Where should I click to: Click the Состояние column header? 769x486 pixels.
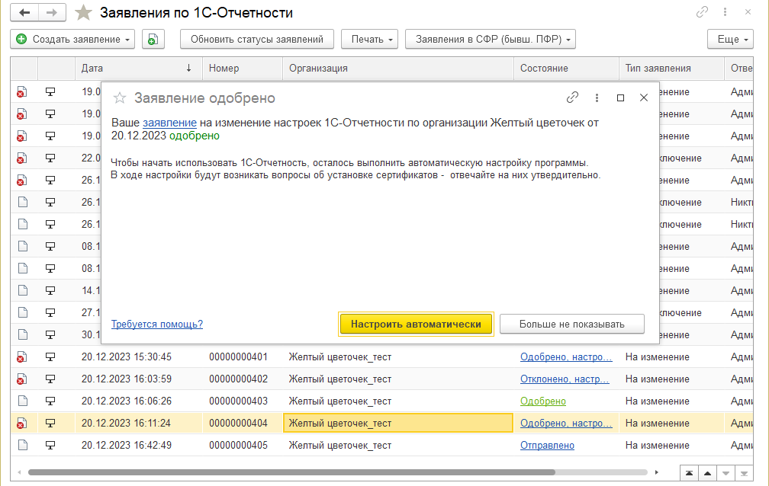pyautogui.click(x=566, y=69)
